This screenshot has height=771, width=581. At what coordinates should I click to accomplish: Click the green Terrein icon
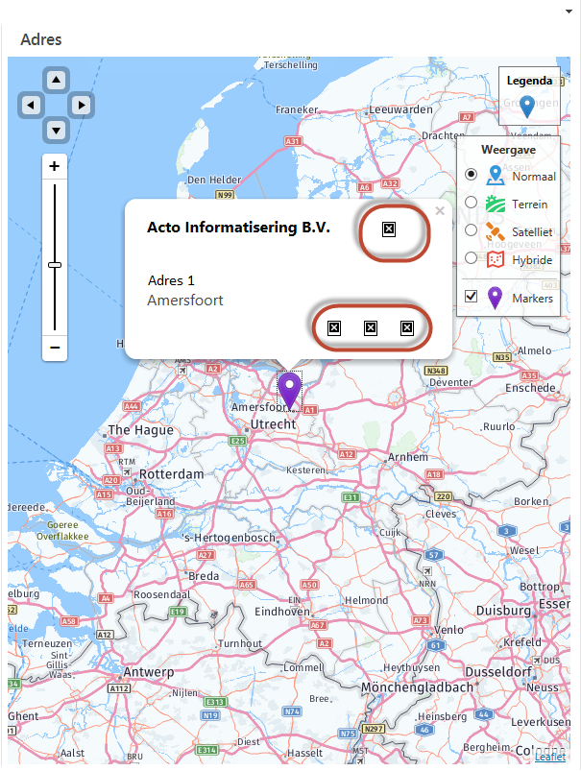click(495, 204)
